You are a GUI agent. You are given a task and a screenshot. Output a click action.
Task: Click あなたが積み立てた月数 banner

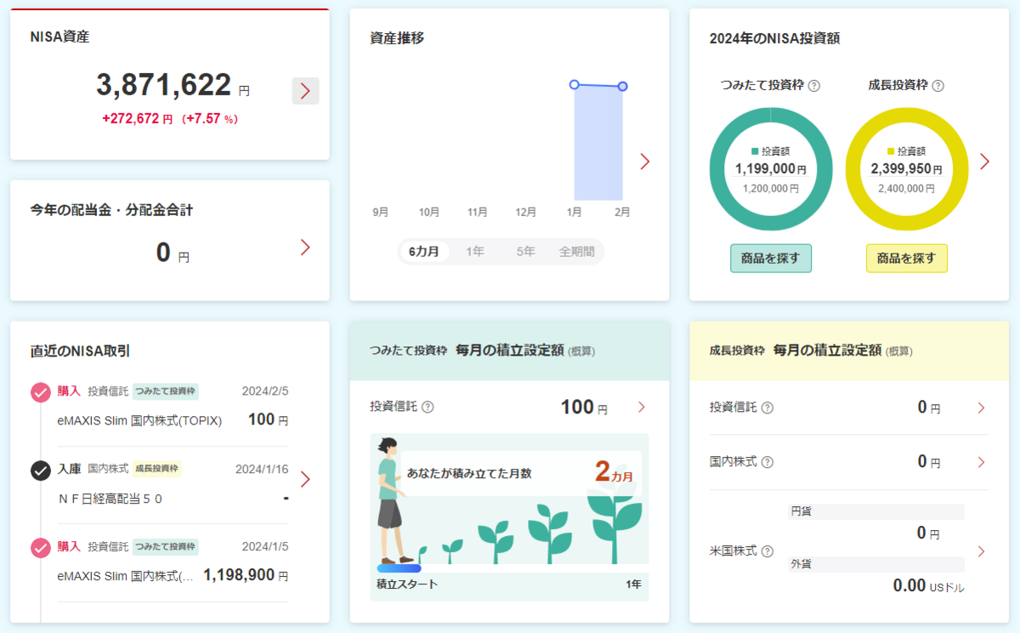(x=518, y=473)
